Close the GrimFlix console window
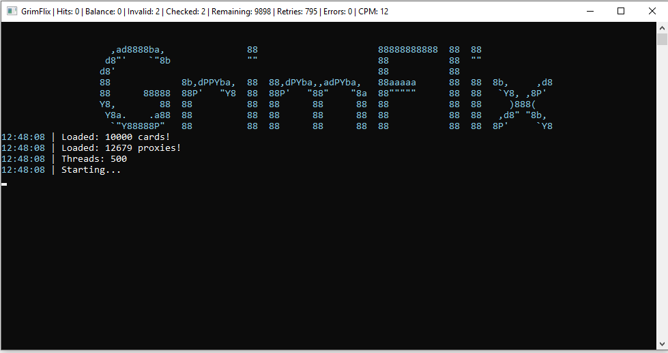 click(652, 12)
